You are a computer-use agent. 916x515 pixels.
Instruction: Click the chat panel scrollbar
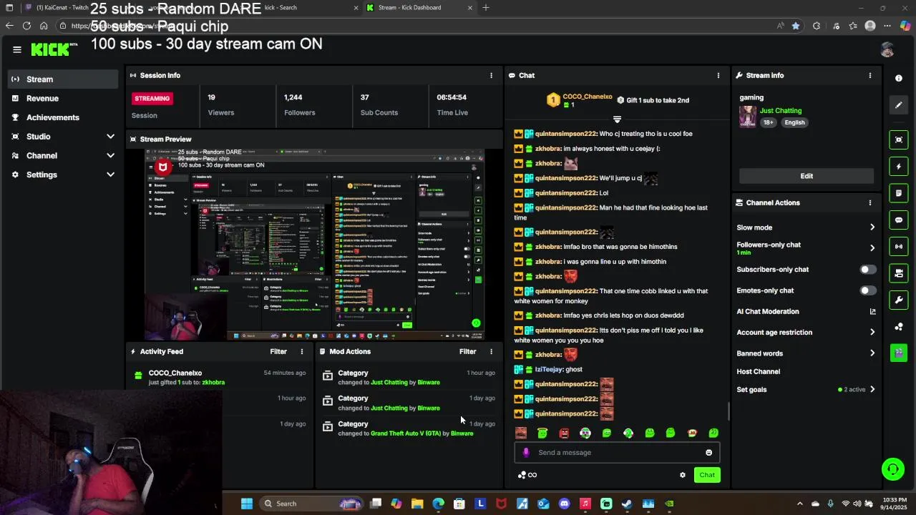click(x=729, y=412)
